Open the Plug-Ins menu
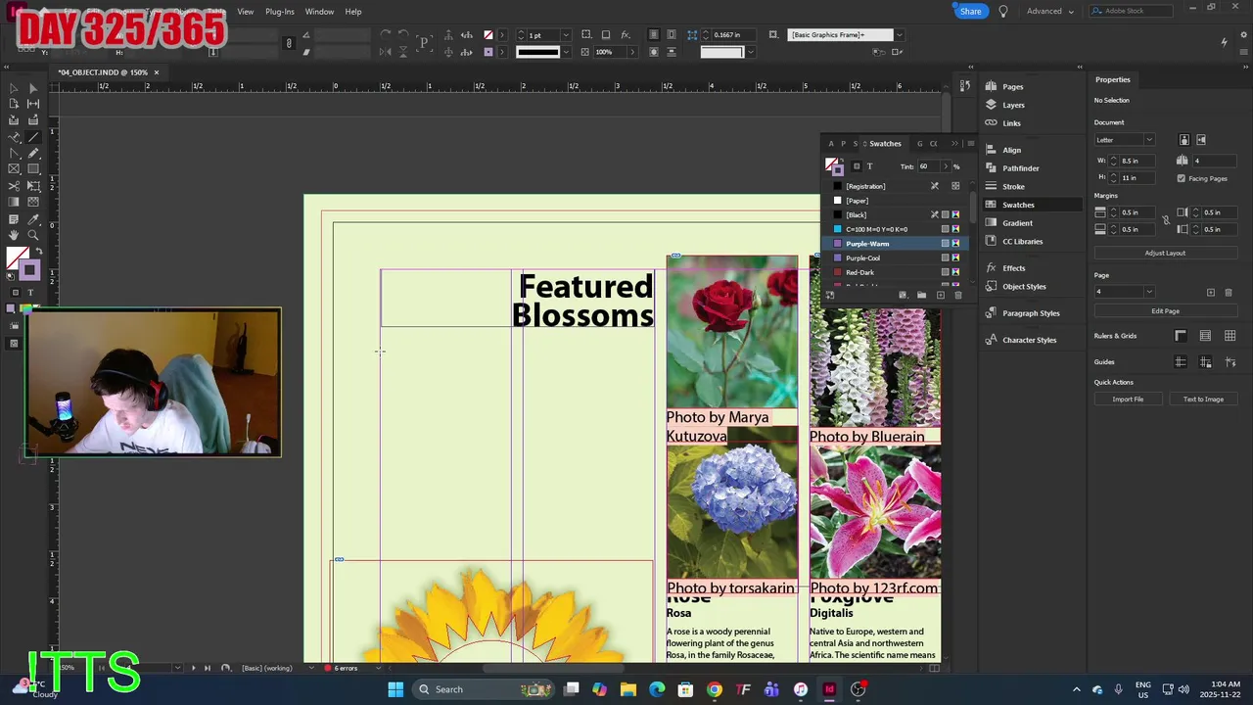This screenshot has width=1253, height=705. 280,12
